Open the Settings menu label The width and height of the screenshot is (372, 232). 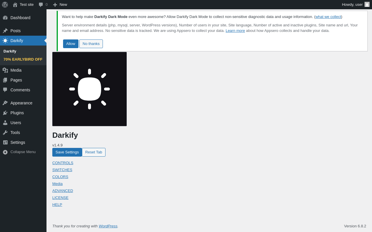(18, 142)
